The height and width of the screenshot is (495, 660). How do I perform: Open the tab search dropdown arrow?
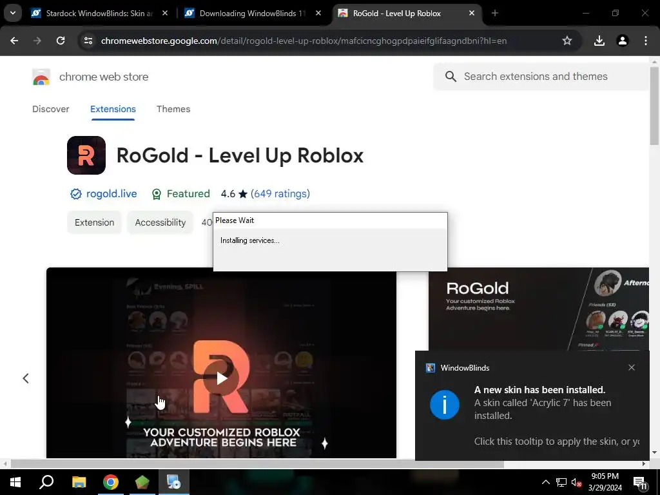[x=13, y=13]
